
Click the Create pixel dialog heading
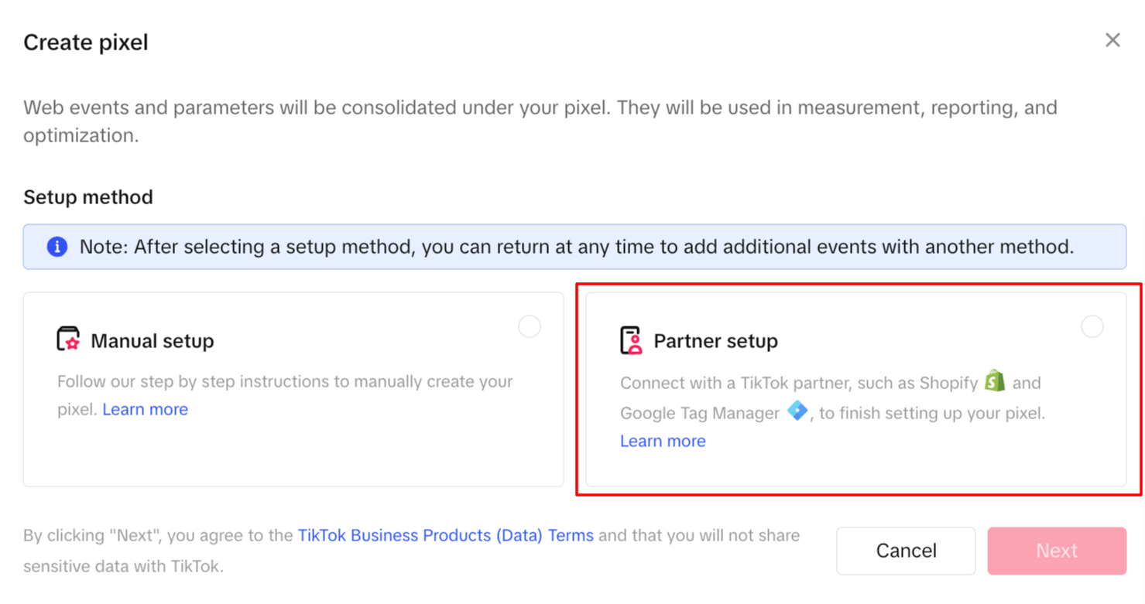pyautogui.click(x=86, y=42)
